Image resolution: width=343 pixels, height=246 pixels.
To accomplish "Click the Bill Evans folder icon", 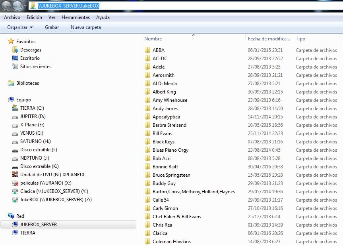I will [148, 133].
